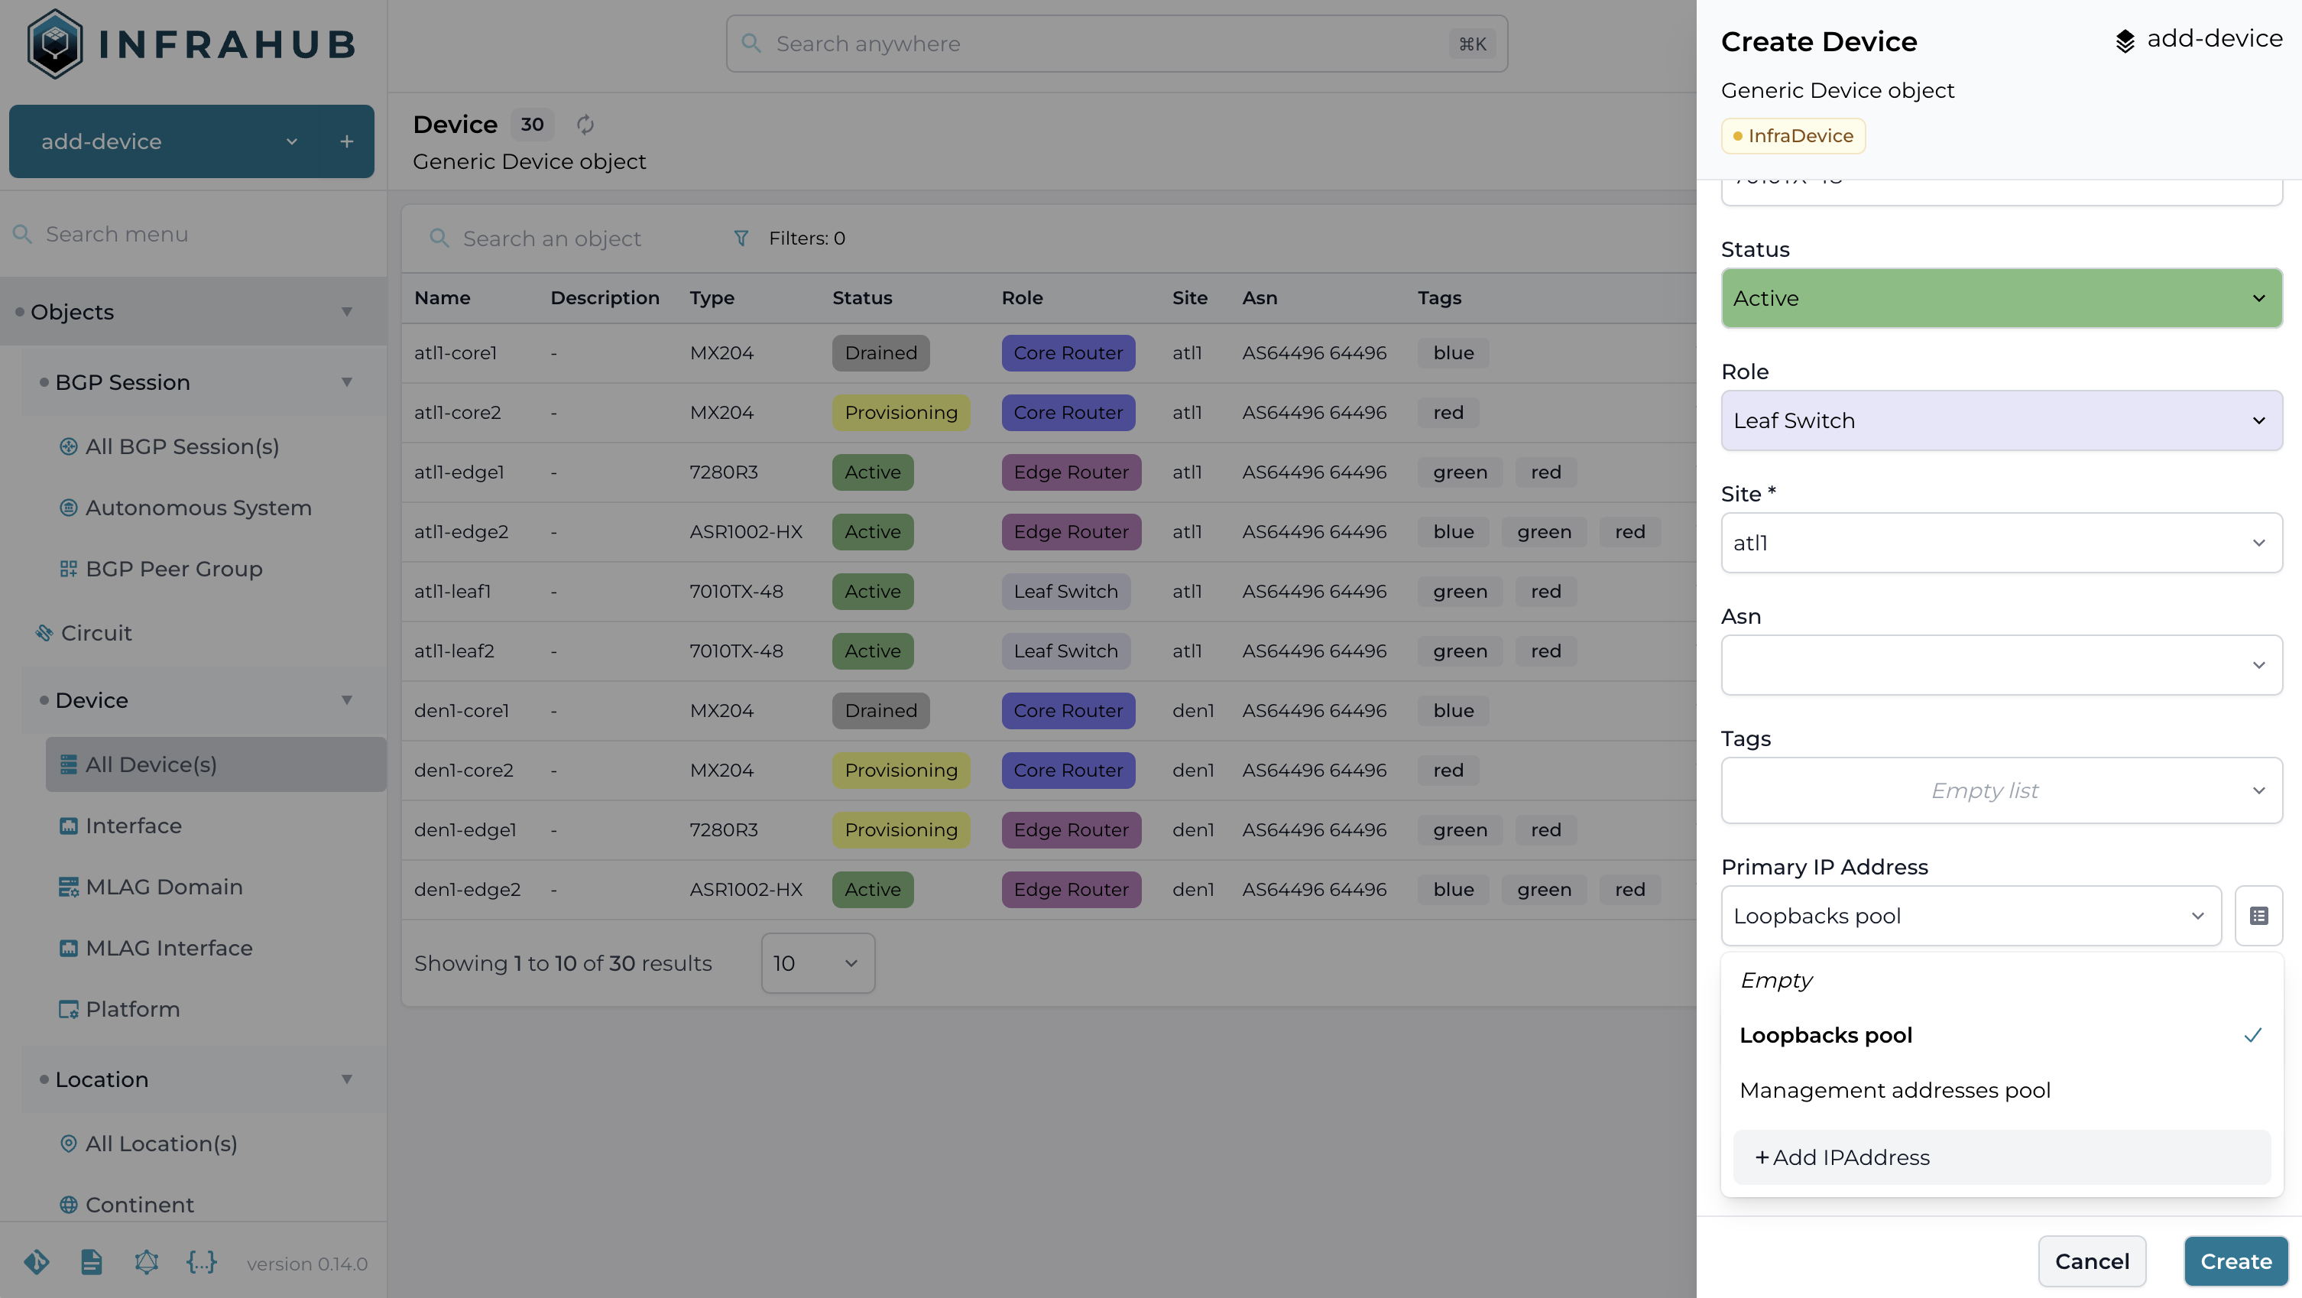Open the empty Asn dropdown
Image resolution: width=2302 pixels, height=1298 pixels.
click(2002, 665)
